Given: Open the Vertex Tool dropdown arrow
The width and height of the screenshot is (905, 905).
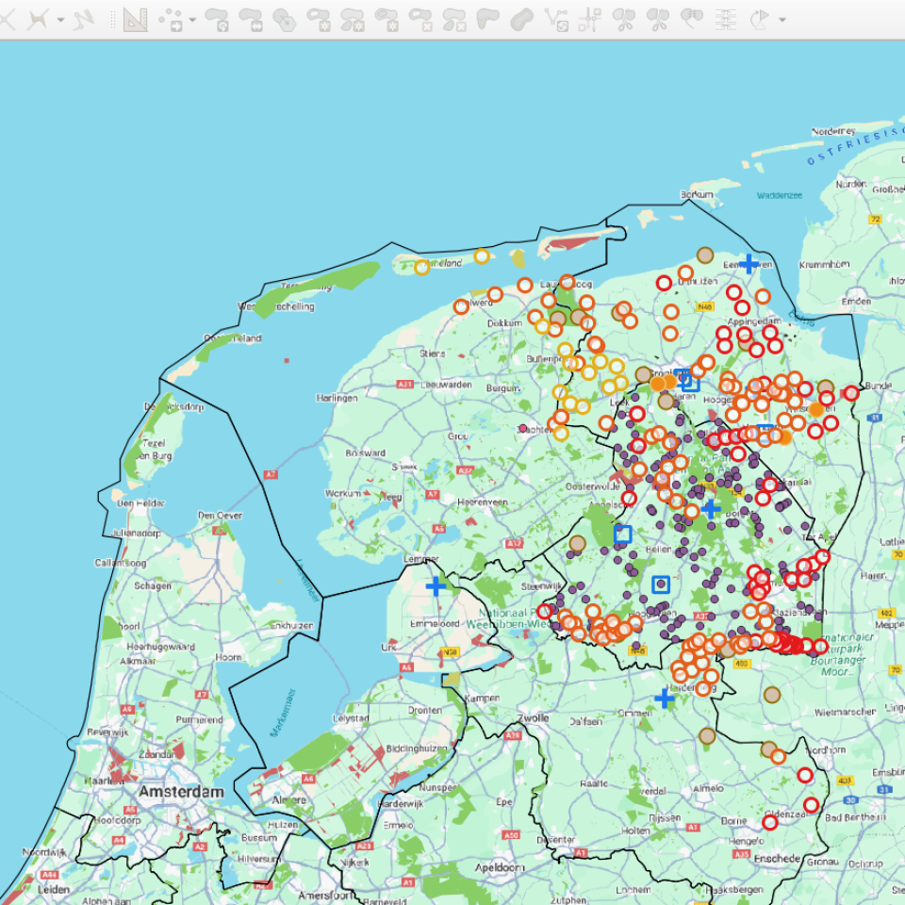Looking at the screenshot, I should pos(60,20).
